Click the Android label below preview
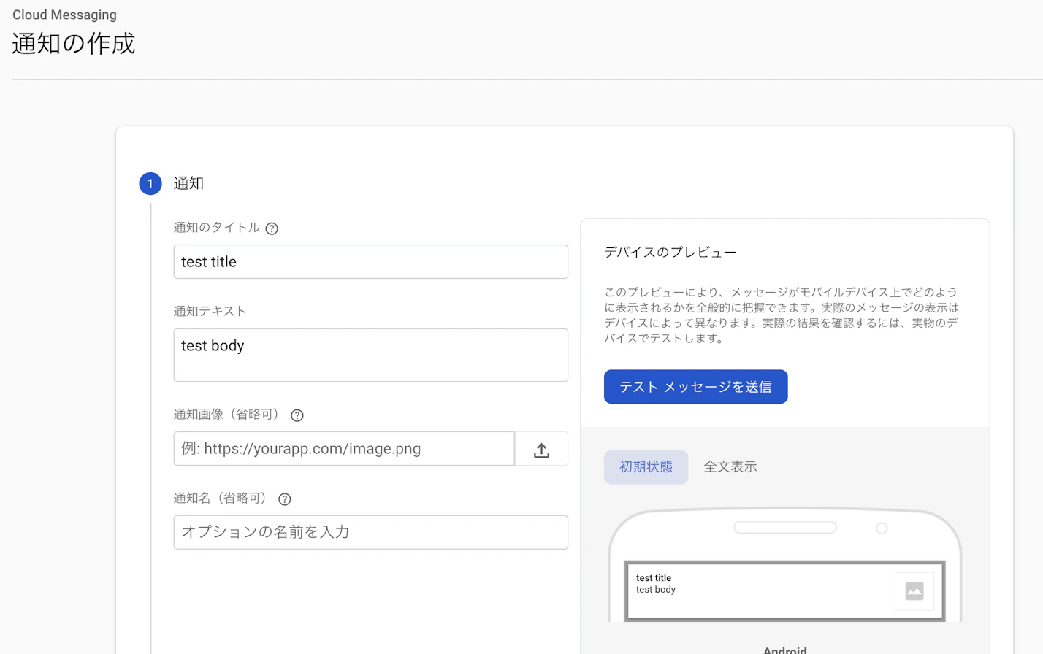Viewport: 1043px width, 654px height. click(785, 650)
